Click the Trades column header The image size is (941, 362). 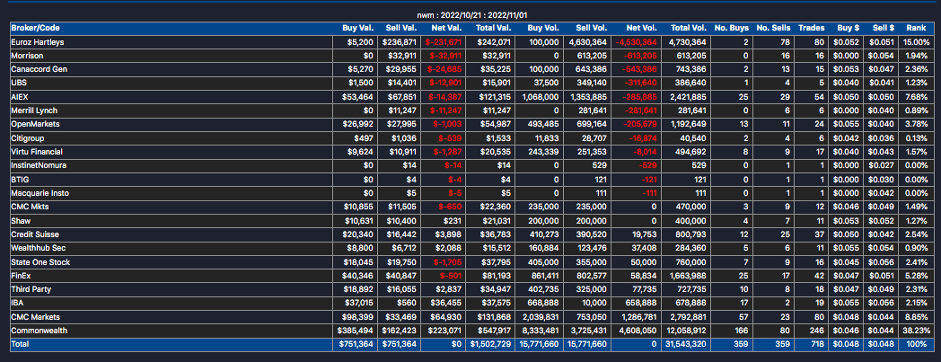tap(812, 28)
